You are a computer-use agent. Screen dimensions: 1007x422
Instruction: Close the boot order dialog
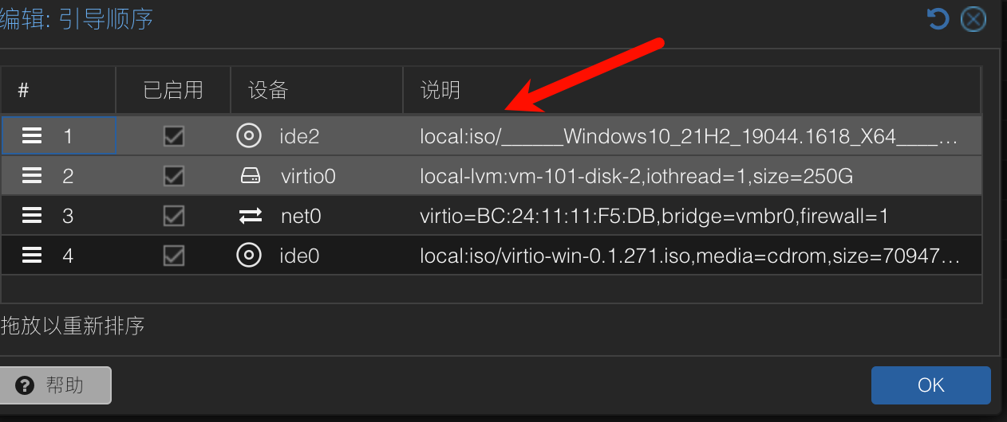973,19
